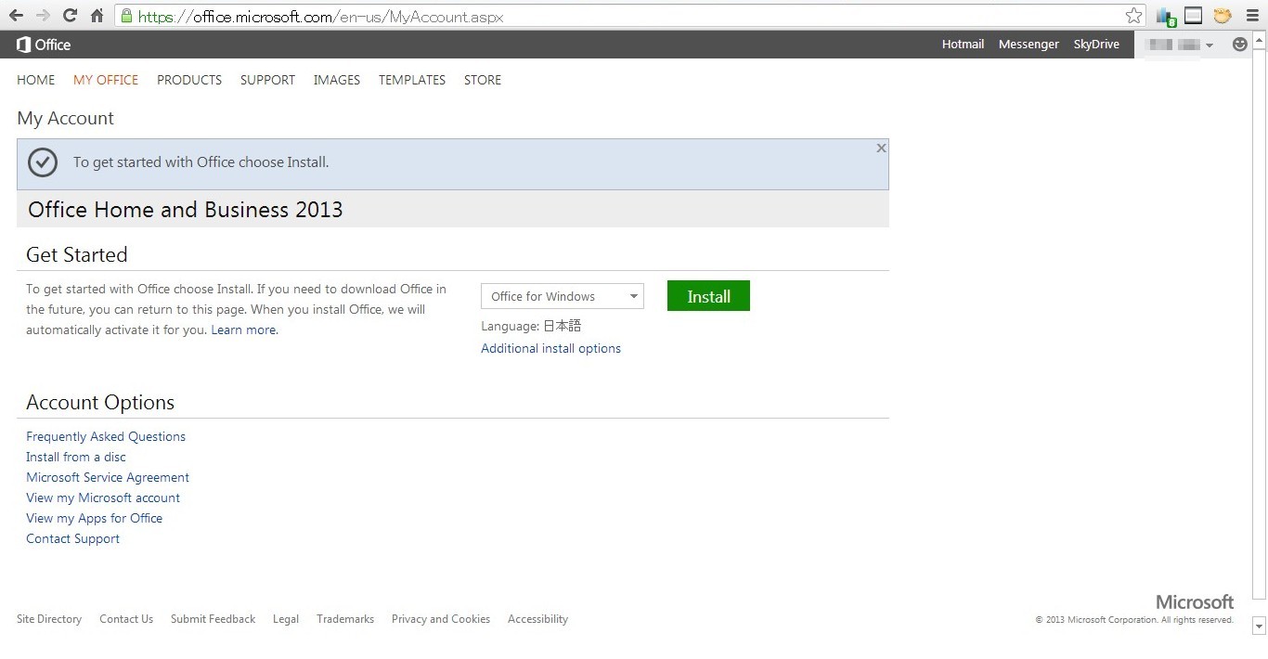Reload the page with the refresh icon
1268x659 pixels.
click(70, 16)
